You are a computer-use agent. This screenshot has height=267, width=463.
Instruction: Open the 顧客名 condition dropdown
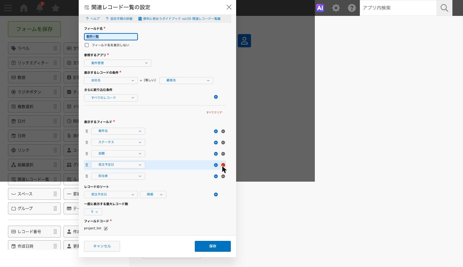186,80
